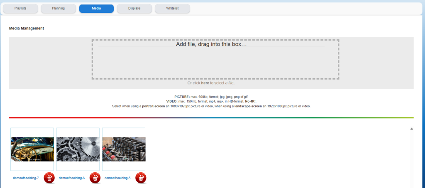
Task: Delete demoafbeelding-5 with its red trash icon
Action: 141,178
